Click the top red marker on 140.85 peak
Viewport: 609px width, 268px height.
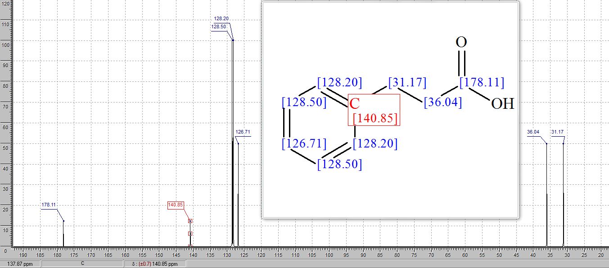point(190,221)
